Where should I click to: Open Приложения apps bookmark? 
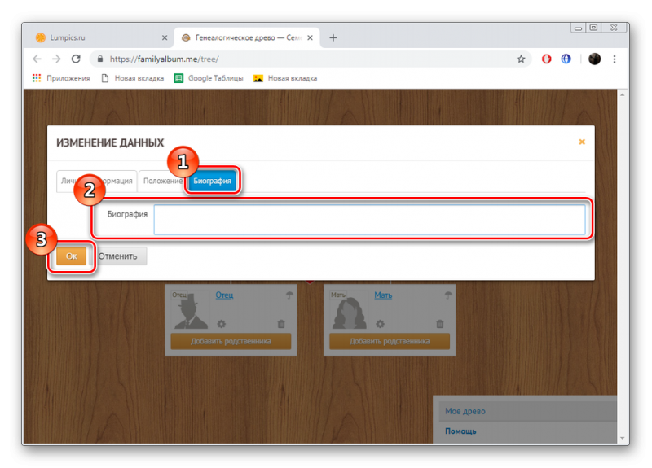point(61,78)
